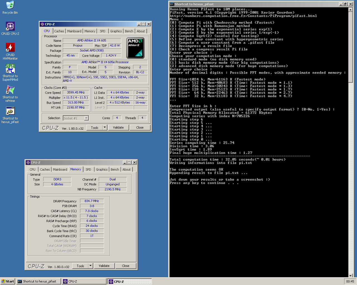Click the AMD Athlon II logo image
The width and height of the screenshot is (357, 285).
click(136, 48)
